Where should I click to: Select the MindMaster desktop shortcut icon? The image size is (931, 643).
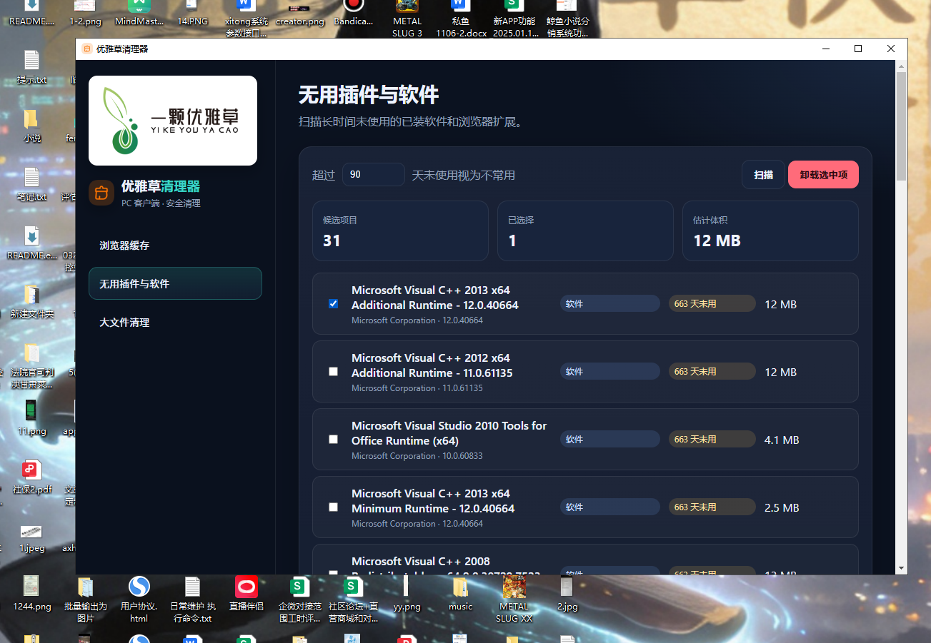click(x=139, y=12)
